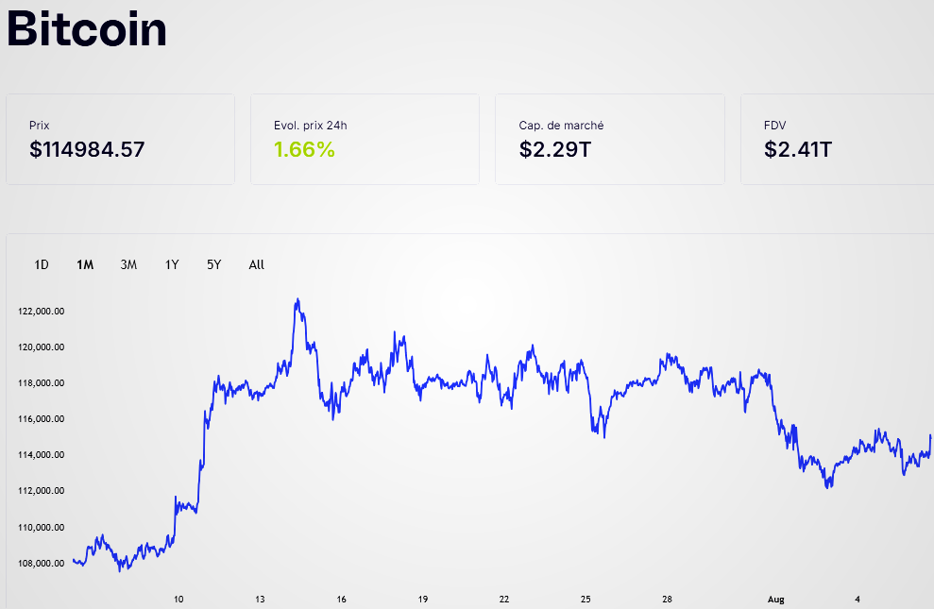Click the 120,000.00 y-axis label
The width and height of the screenshot is (934, 609).
coord(42,347)
